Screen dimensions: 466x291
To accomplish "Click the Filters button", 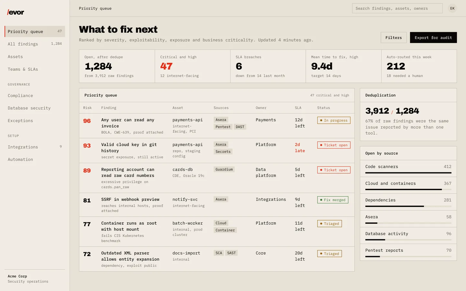I will tap(394, 38).
